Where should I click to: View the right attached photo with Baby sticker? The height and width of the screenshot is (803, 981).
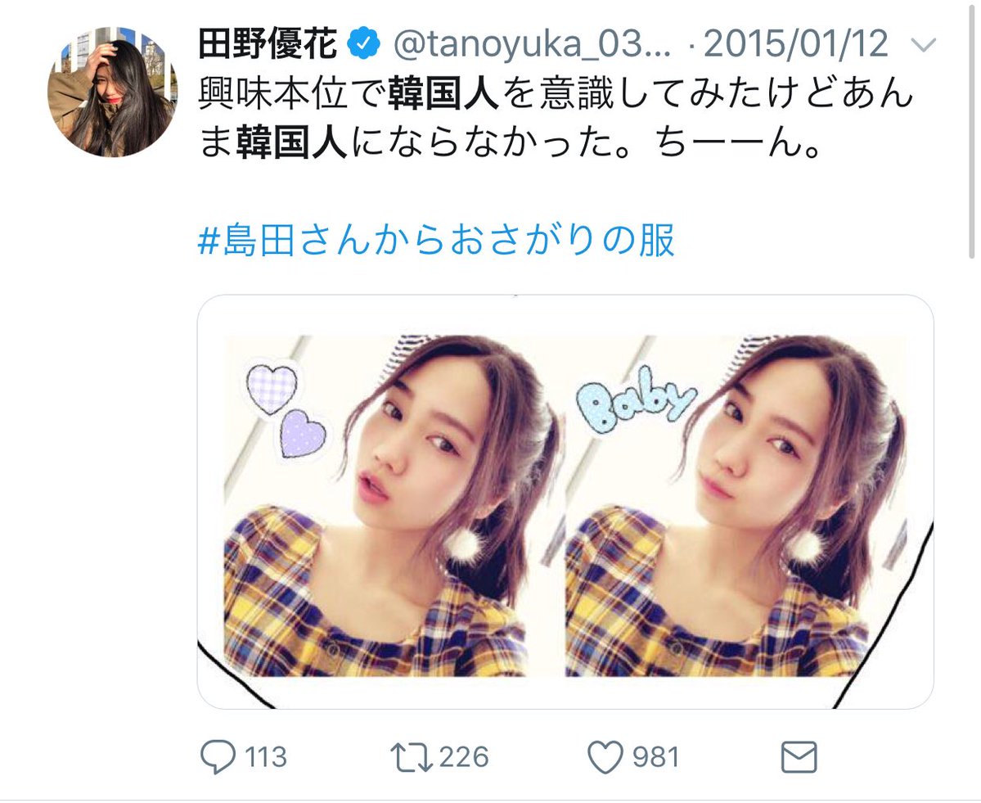click(x=736, y=505)
